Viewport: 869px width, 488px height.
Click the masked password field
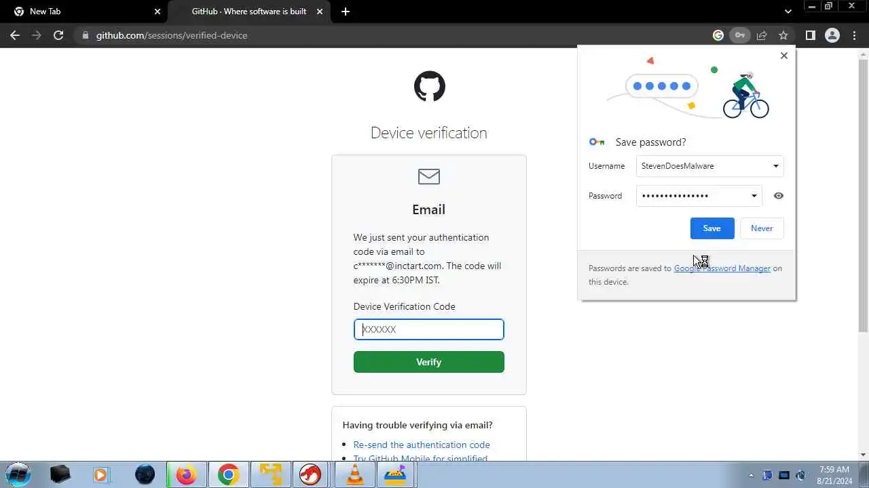tap(699, 196)
